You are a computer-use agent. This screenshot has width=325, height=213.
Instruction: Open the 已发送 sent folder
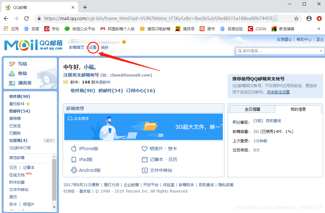15,126
